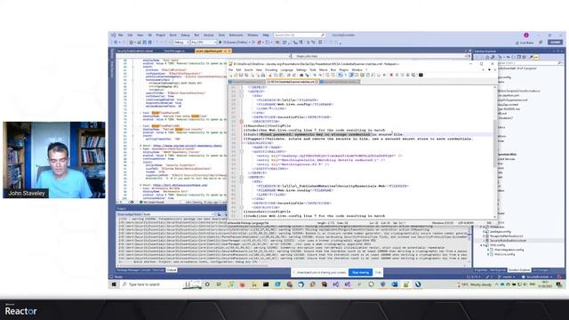Open Visual Studio File menu

point(121,36)
